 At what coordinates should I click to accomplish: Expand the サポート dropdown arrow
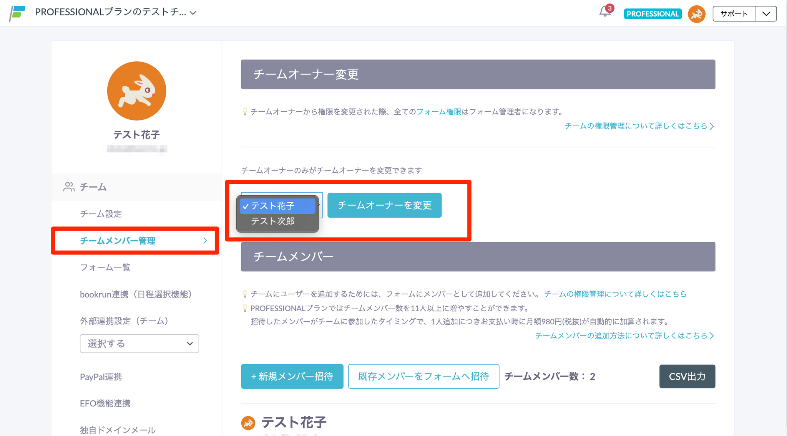pyautogui.click(x=766, y=14)
